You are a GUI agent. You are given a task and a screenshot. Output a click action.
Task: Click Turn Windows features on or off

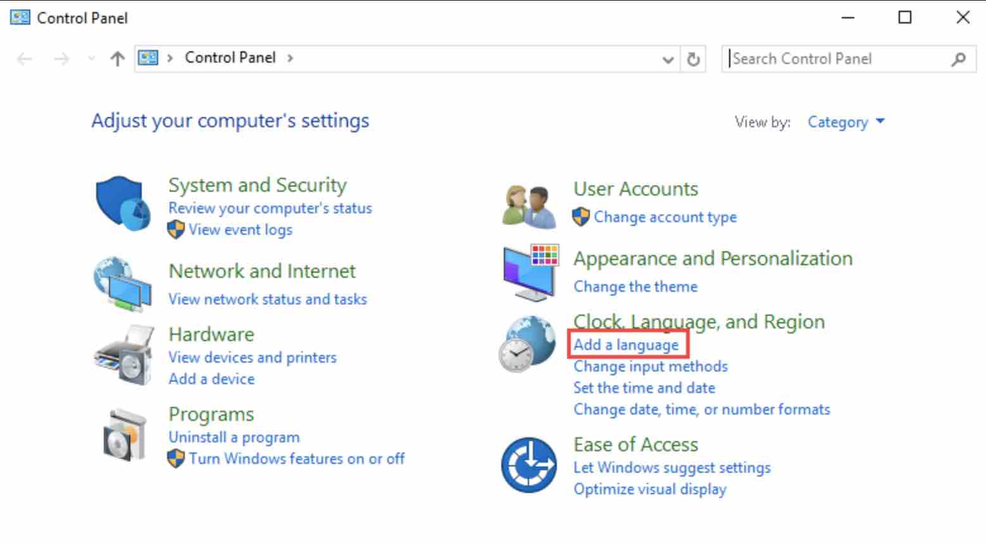coord(297,459)
